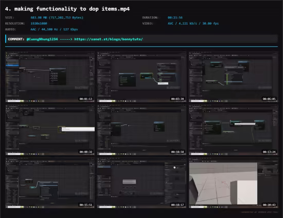Open the thumbnail stamped 00:15:51
This screenshot has height=218, width=283.
(50, 183)
